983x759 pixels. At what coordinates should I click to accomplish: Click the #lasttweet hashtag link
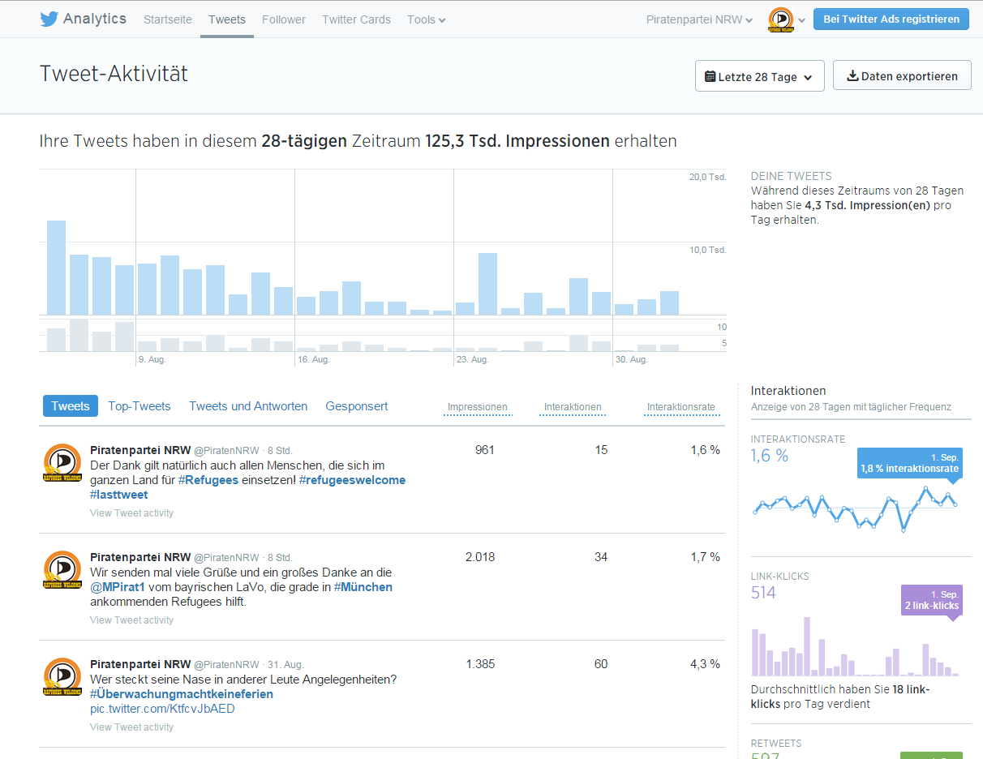tap(119, 495)
